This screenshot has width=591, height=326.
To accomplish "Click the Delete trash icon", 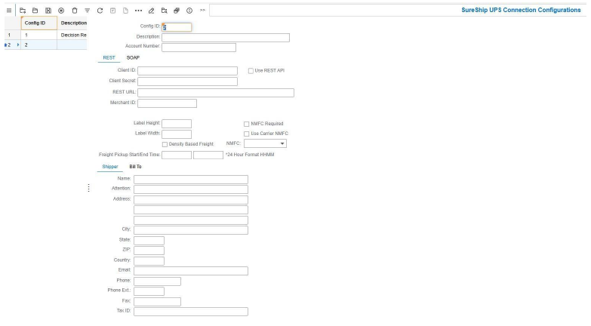I will click(x=74, y=10).
